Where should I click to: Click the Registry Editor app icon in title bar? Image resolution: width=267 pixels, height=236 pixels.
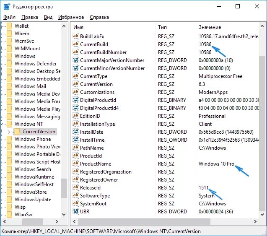pos(7,7)
